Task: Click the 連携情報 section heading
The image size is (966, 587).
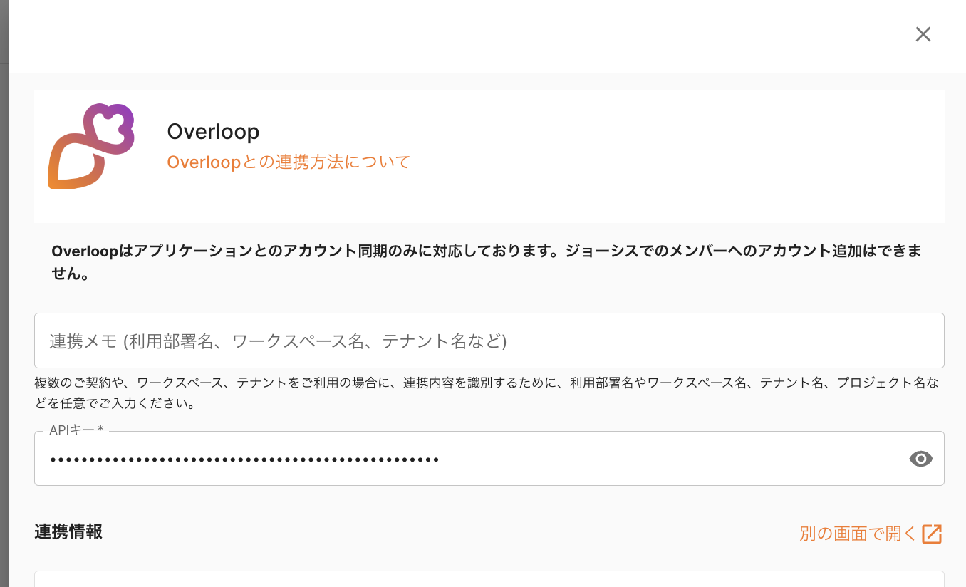Action: point(68,531)
